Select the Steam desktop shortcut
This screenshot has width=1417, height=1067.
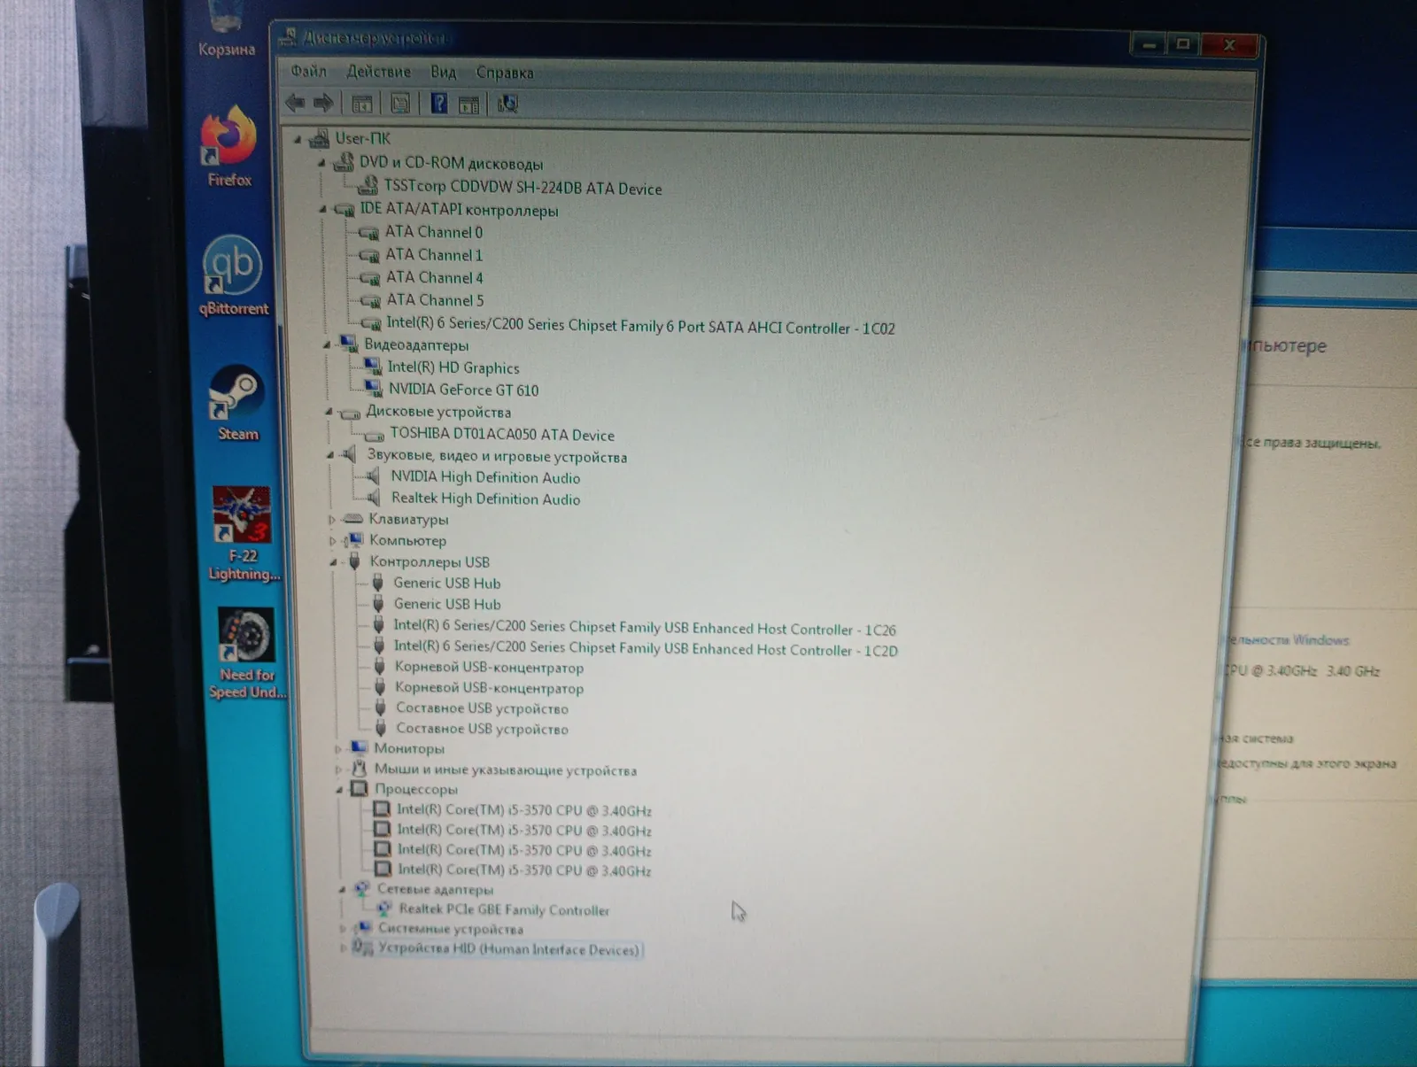coord(237,404)
